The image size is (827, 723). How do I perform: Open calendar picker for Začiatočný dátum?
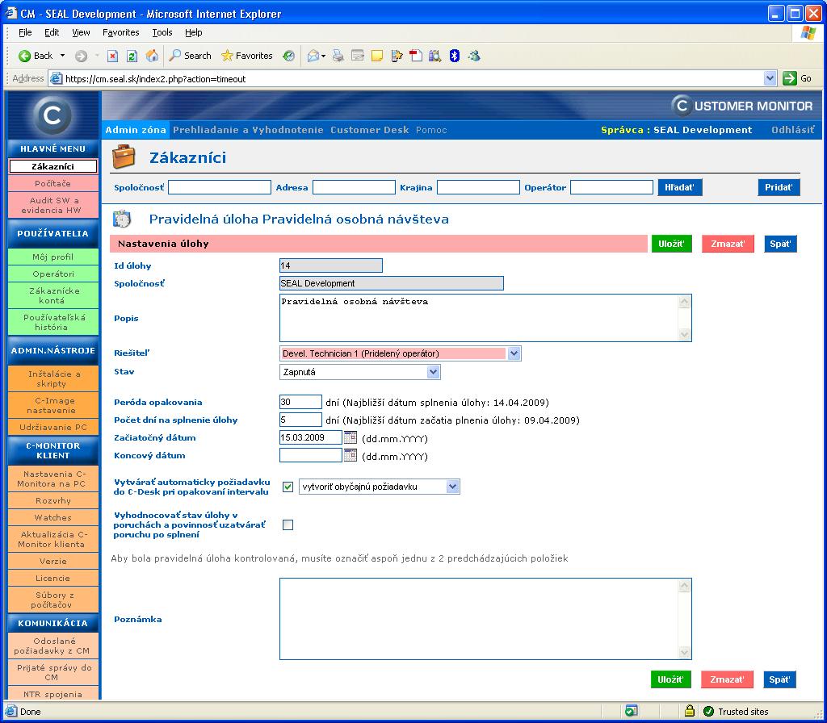tap(351, 437)
